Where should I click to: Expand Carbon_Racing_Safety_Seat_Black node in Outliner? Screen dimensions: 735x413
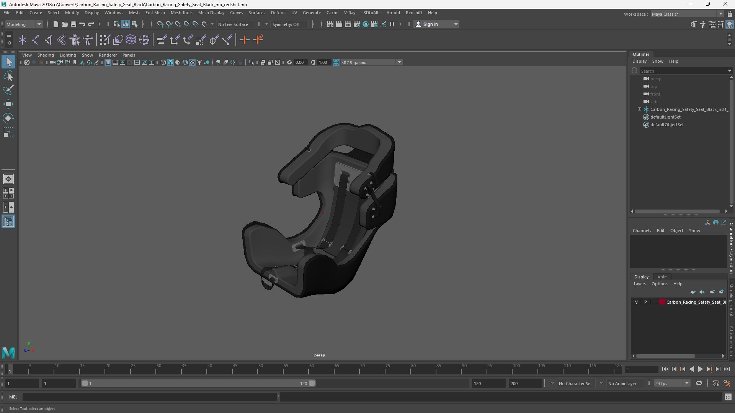639,109
